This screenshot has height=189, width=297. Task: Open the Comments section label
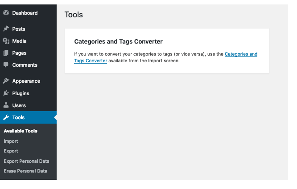point(25,65)
